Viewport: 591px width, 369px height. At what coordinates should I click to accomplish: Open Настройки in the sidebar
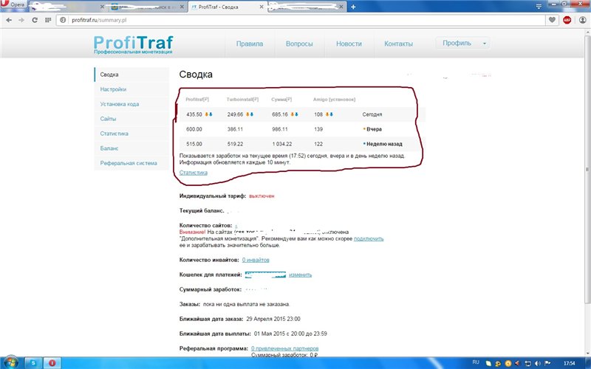coord(131,89)
